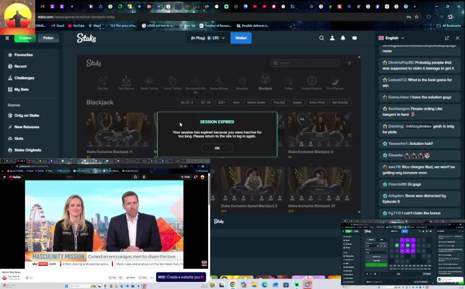Click YouTube Create button
The width and height of the screenshot is (465, 289).
pos(185,177)
